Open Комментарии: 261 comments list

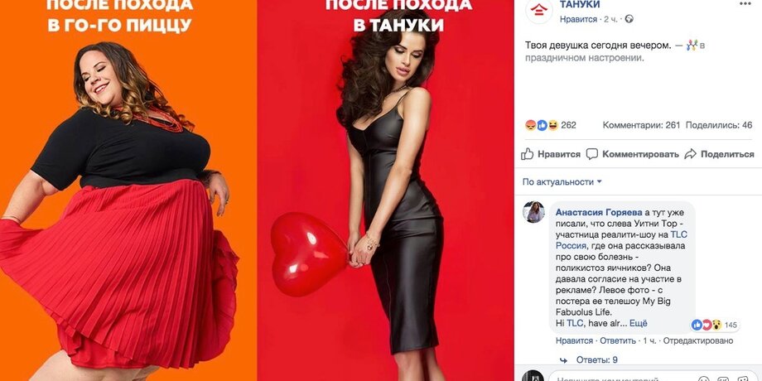tap(641, 125)
